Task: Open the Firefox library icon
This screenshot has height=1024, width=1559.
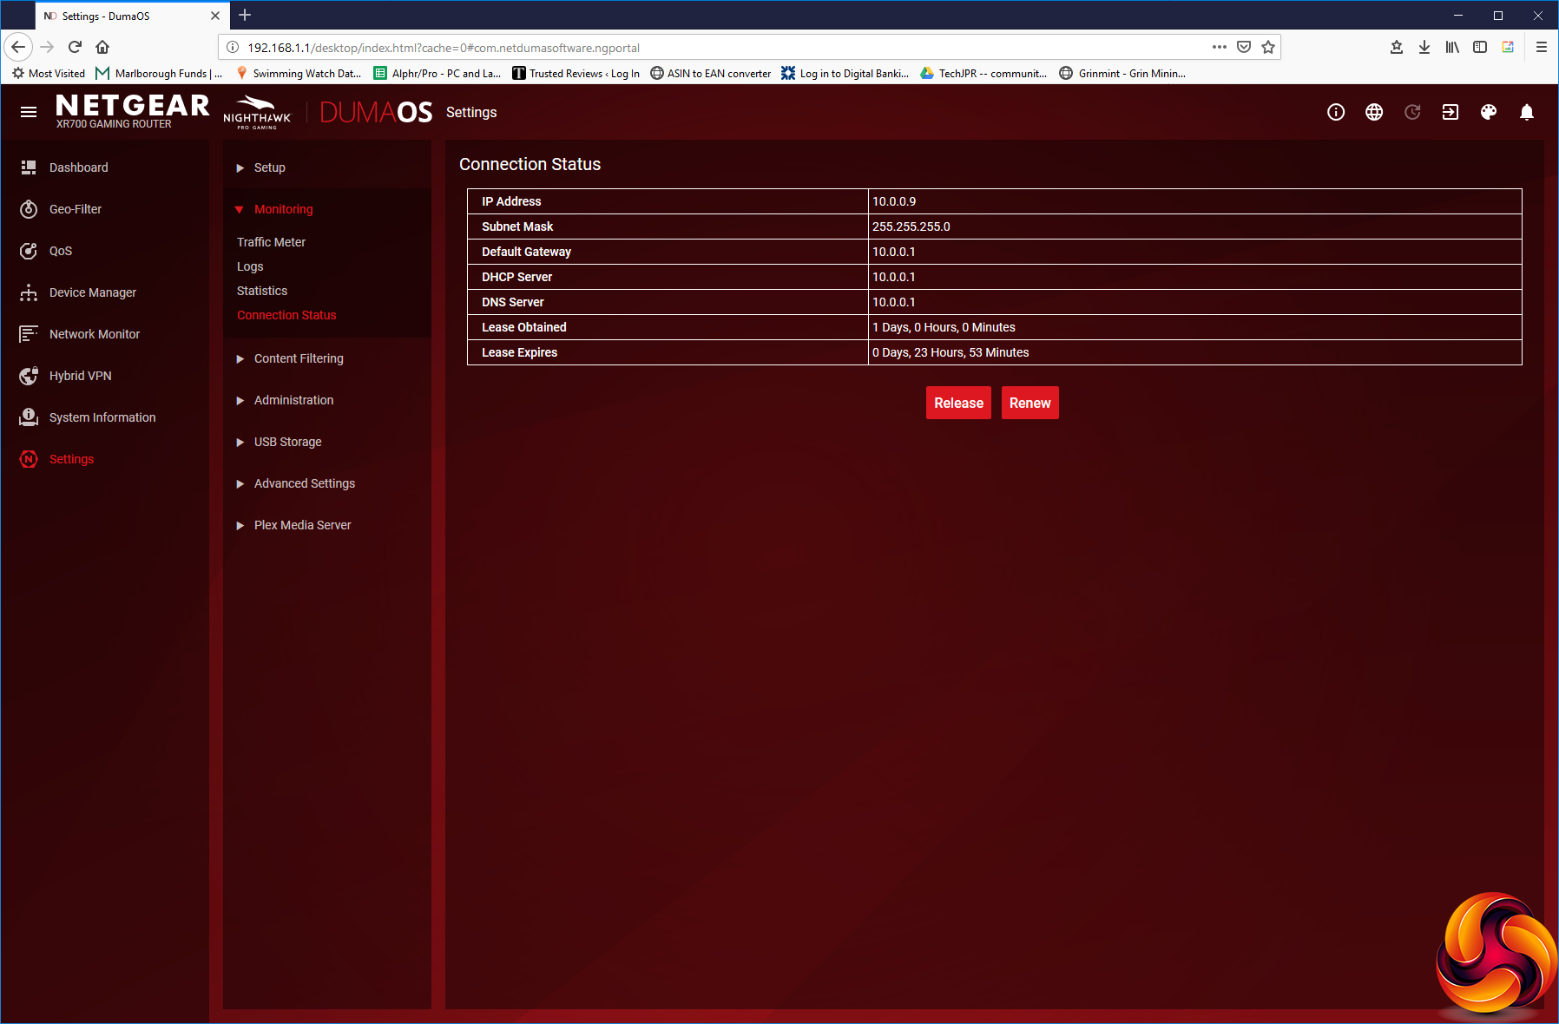Action: [x=1452, y=47]
